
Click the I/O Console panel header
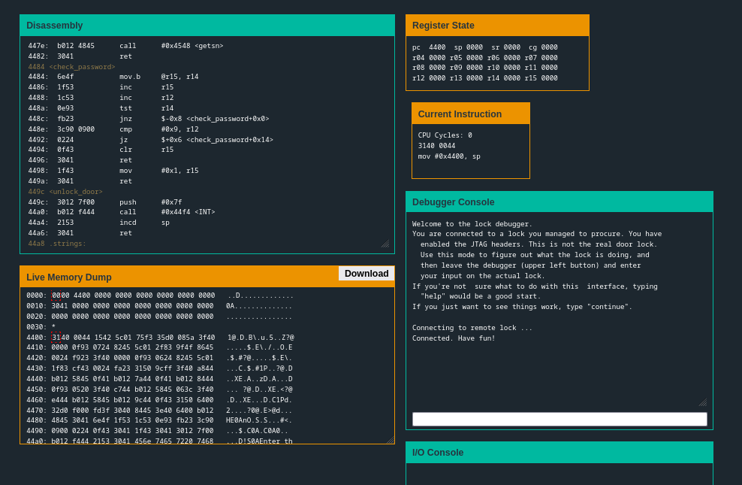(x=560, y=453)
